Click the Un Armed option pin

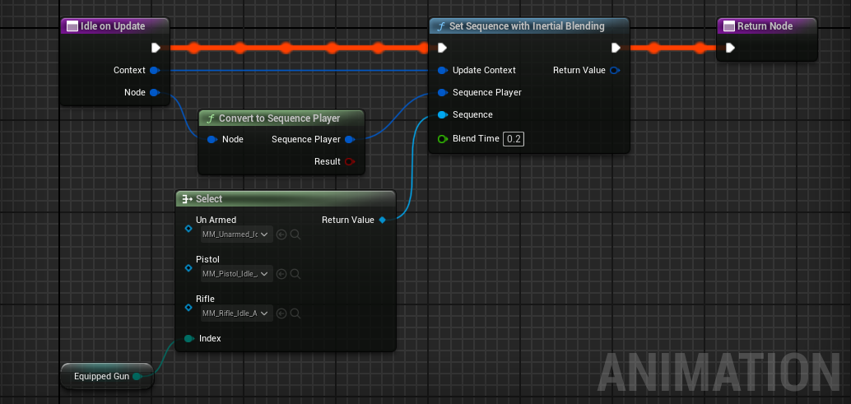click(x=188, y=229)
